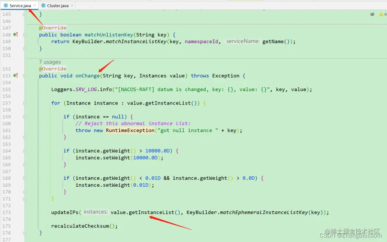Click the matchInstanceListKey method call
The width and height of the screenshot is (387, 242).
pyautogui.click(x=136, y=42)
